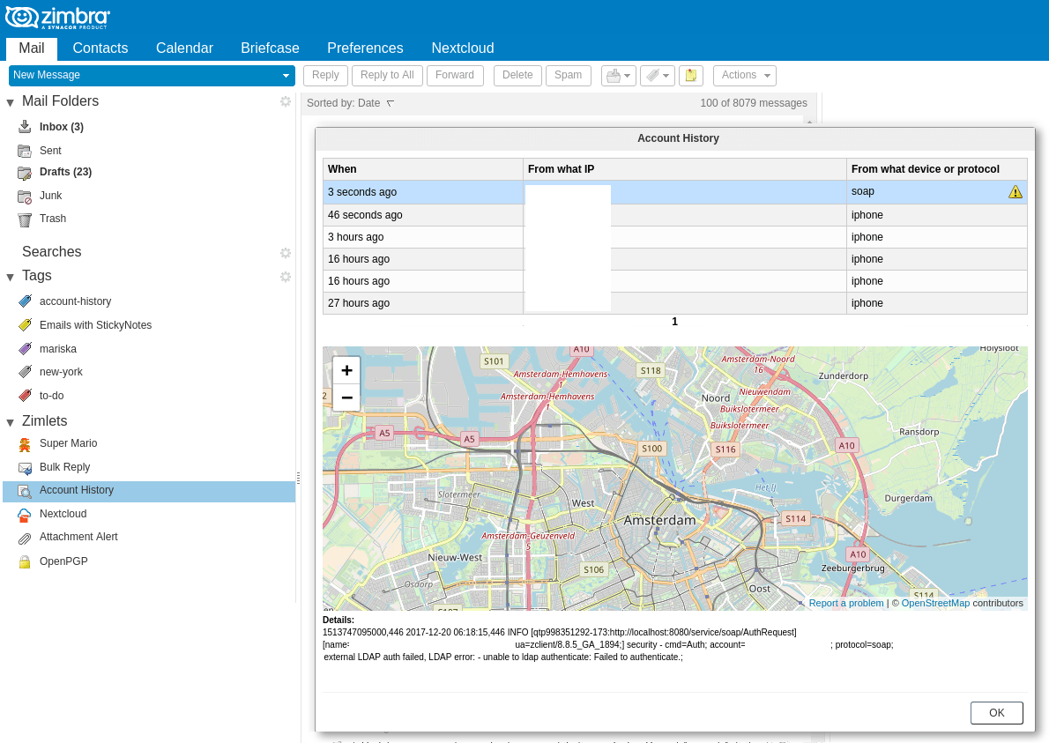
Task: Open the New Message dropdown arrow
Action: [x=286, y=76]
